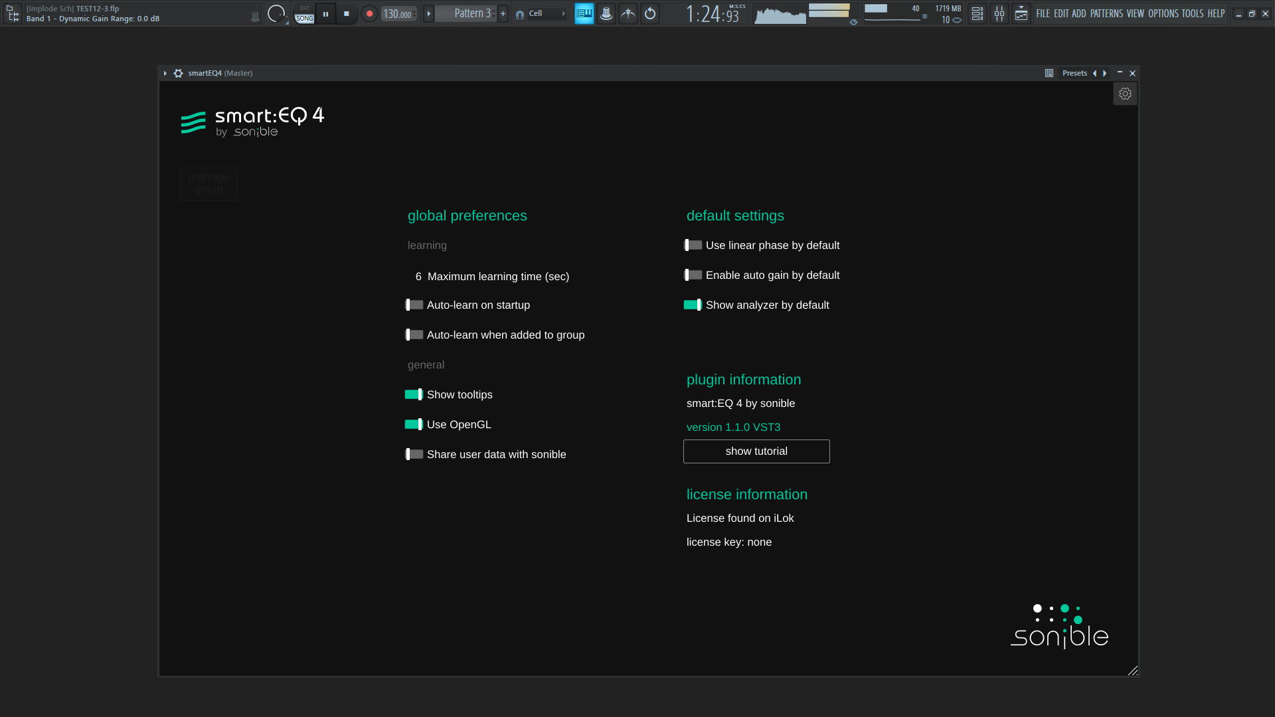The height and width of the screenshot is (717, 1275).
Task: Toggle Auto-learn on startup
Action: 414,305
